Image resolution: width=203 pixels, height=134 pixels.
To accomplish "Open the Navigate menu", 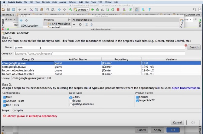I will 46,2.
